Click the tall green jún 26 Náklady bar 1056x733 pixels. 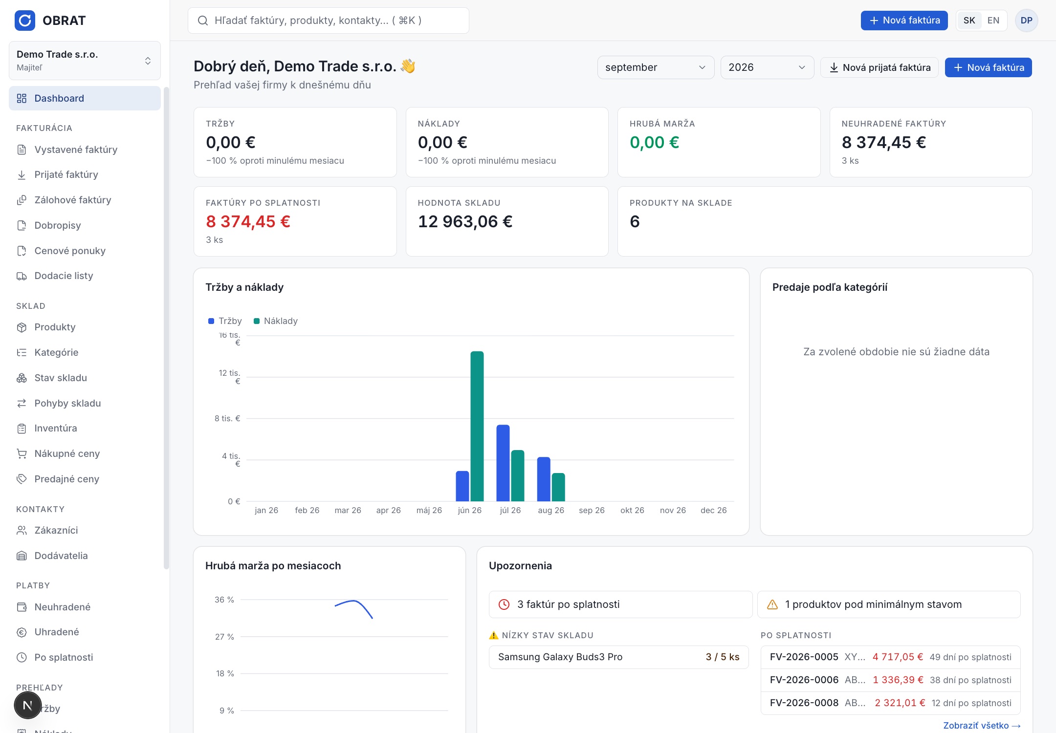(477, 426)
